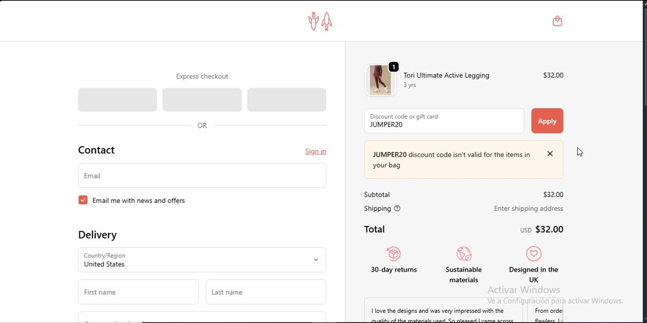
Task: Click the Designed in the UK label
Action: (x=534, y=275)
